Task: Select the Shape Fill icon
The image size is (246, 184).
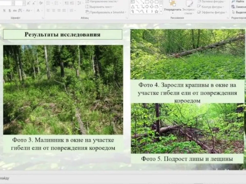Action: coord(199,2)
